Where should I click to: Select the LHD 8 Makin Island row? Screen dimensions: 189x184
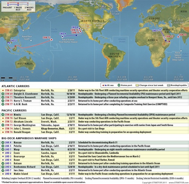(x=94, y=174)
